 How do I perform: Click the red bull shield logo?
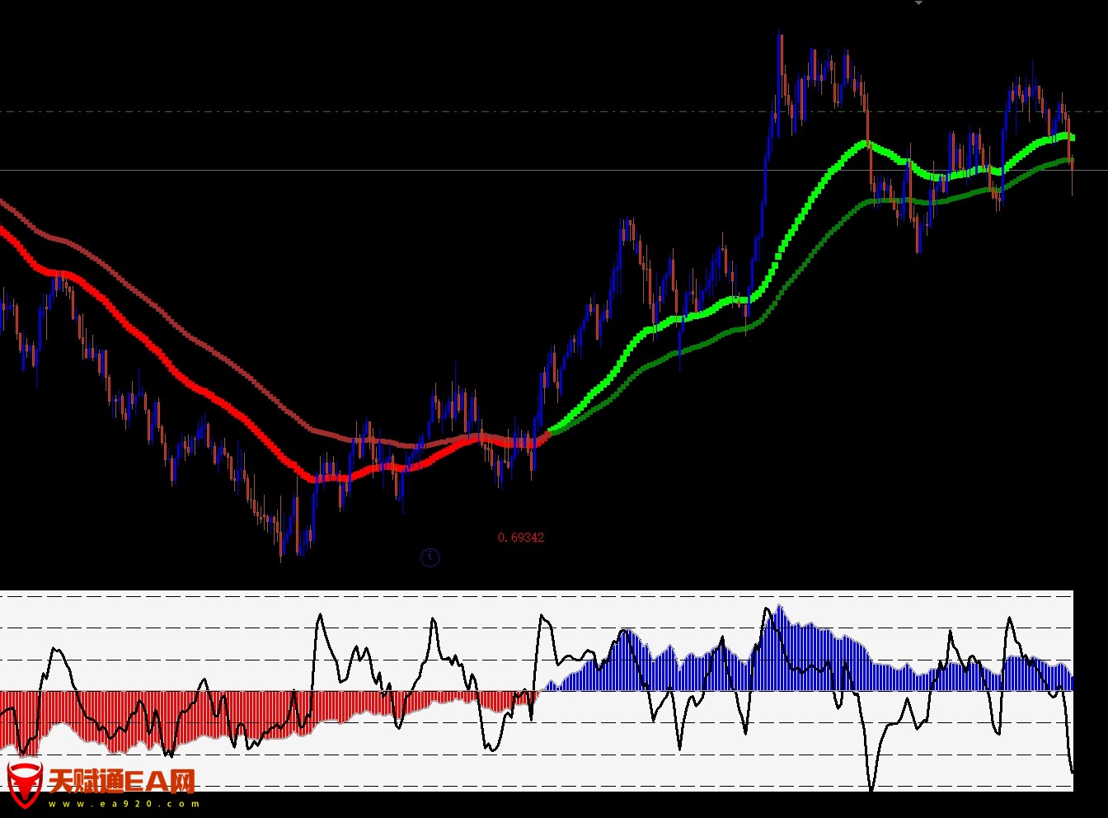click(24, 783)
